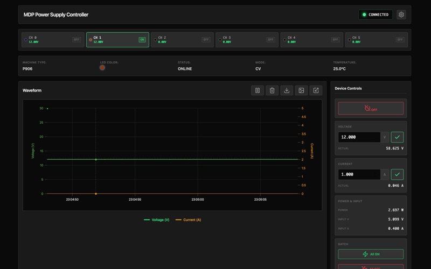The width and height of the screenshot is (431, 269).
Task: Toggle the Voltage (V) legend entry
Action: (x=157, y=220)
